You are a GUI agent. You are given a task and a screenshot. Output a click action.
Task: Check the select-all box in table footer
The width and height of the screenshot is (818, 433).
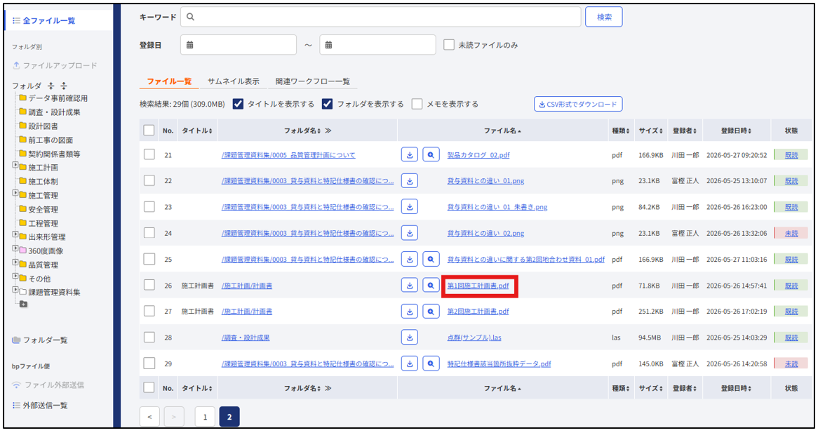(x=149, y=387)
